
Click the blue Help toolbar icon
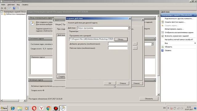point(14,8)
